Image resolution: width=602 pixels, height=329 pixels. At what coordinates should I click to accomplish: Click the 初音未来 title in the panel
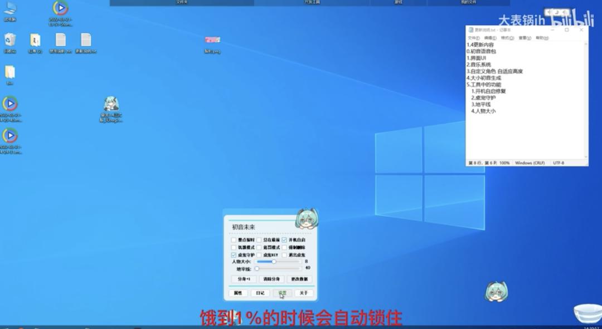[244, 227]
